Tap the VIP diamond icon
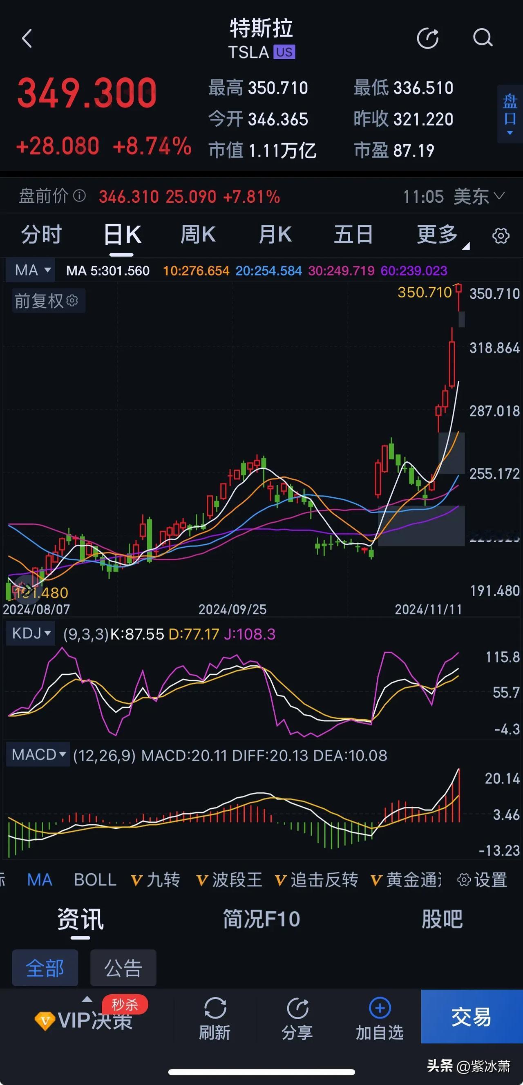The width and height of the screenshot is (523, 1085). (x=45, y=1021)
